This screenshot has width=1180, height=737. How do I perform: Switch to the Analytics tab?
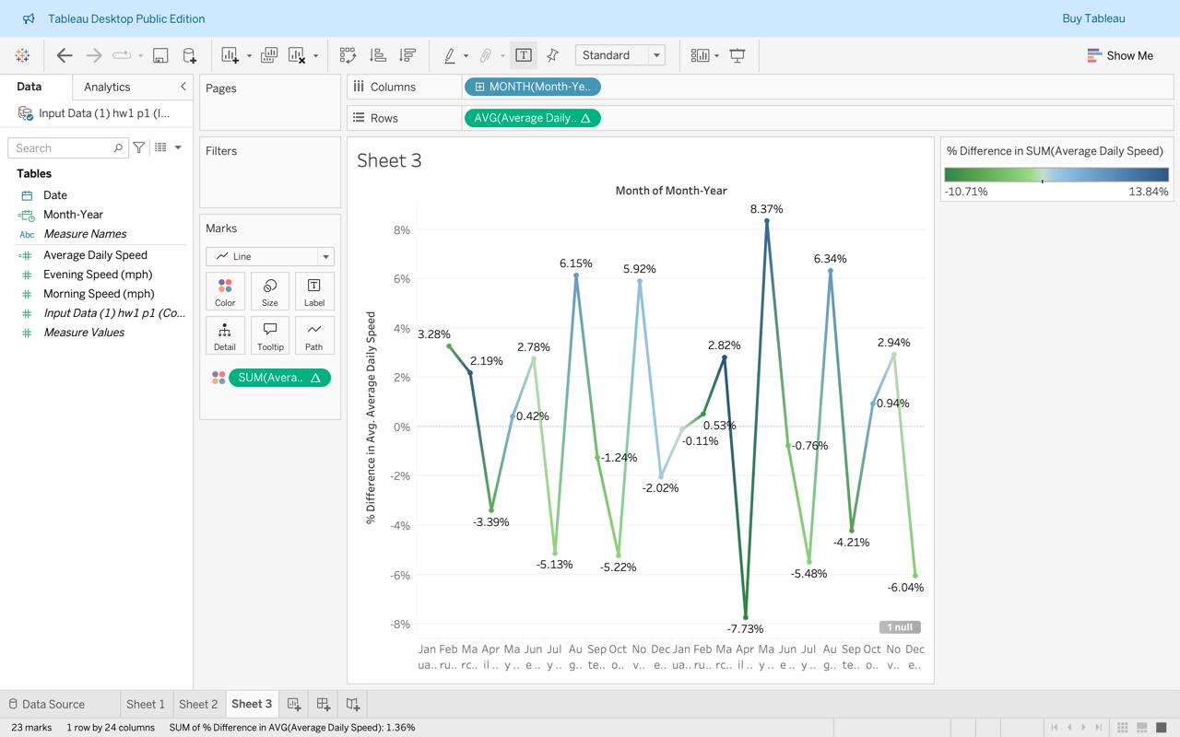tap(107, 87)
